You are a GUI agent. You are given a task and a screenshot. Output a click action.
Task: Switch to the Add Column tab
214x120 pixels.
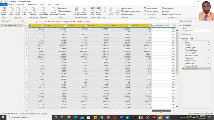point(32,5)
